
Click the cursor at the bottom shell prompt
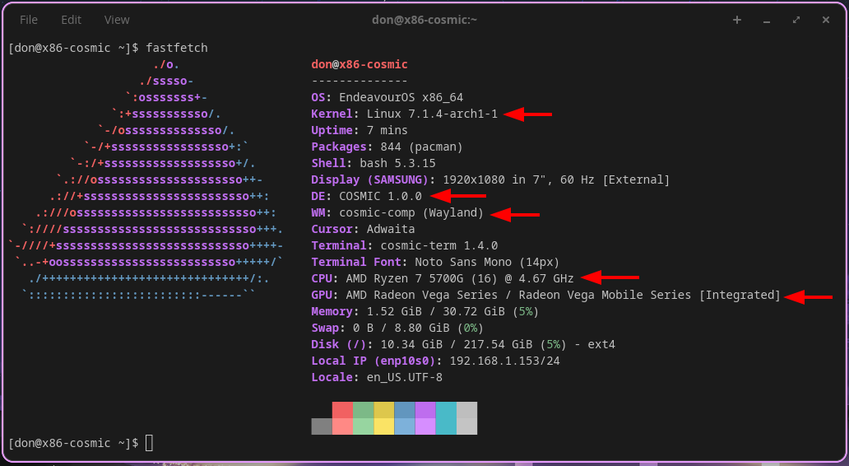(x=149, y=443)
